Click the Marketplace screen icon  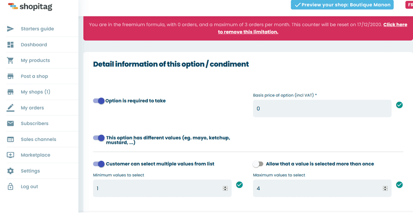(x=10, y=155)
